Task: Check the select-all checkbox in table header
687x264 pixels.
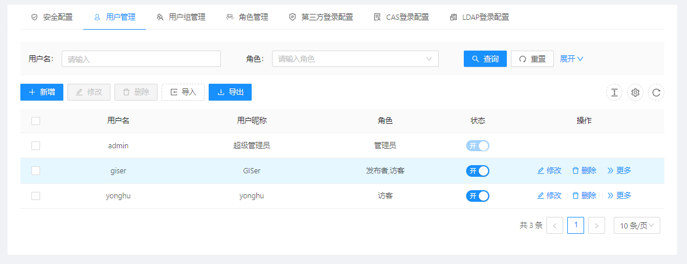Action: coord(36,121)
